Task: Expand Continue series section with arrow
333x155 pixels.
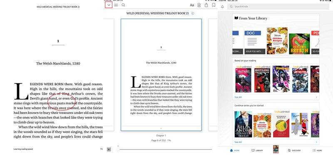Action: pos(316,142)
